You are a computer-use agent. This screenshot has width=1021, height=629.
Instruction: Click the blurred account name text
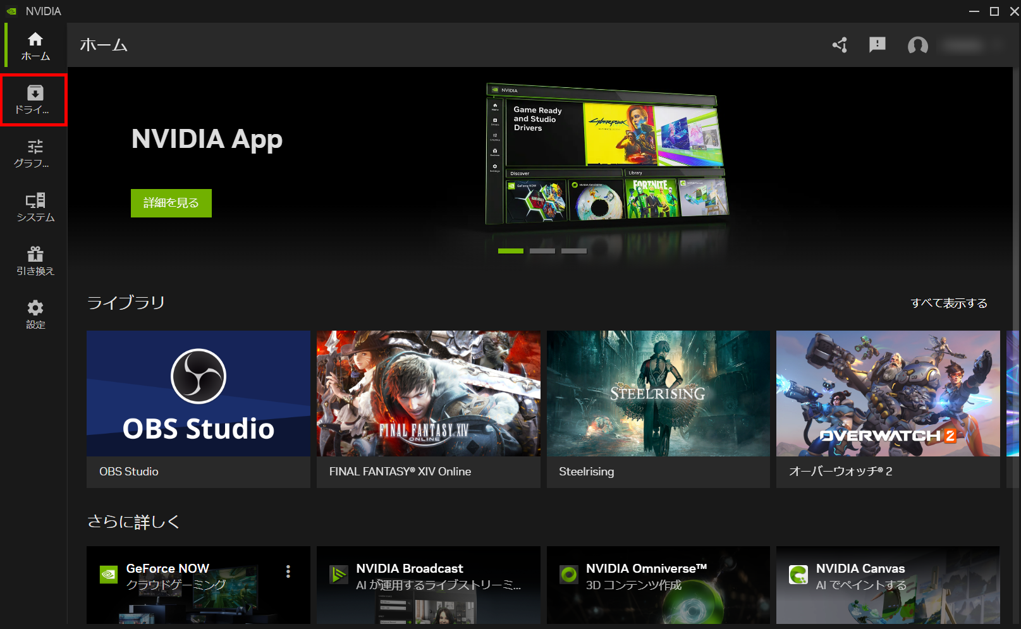click(963, 46)
